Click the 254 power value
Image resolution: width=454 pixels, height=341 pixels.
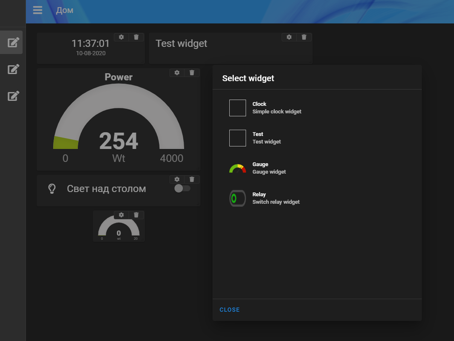pyautogui.click(x=119, y=141)
